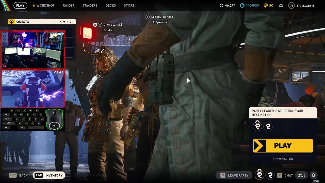Click the crowned party leader avatar above Play
Screen dimensions: 325x183
(x=257, y=126)
